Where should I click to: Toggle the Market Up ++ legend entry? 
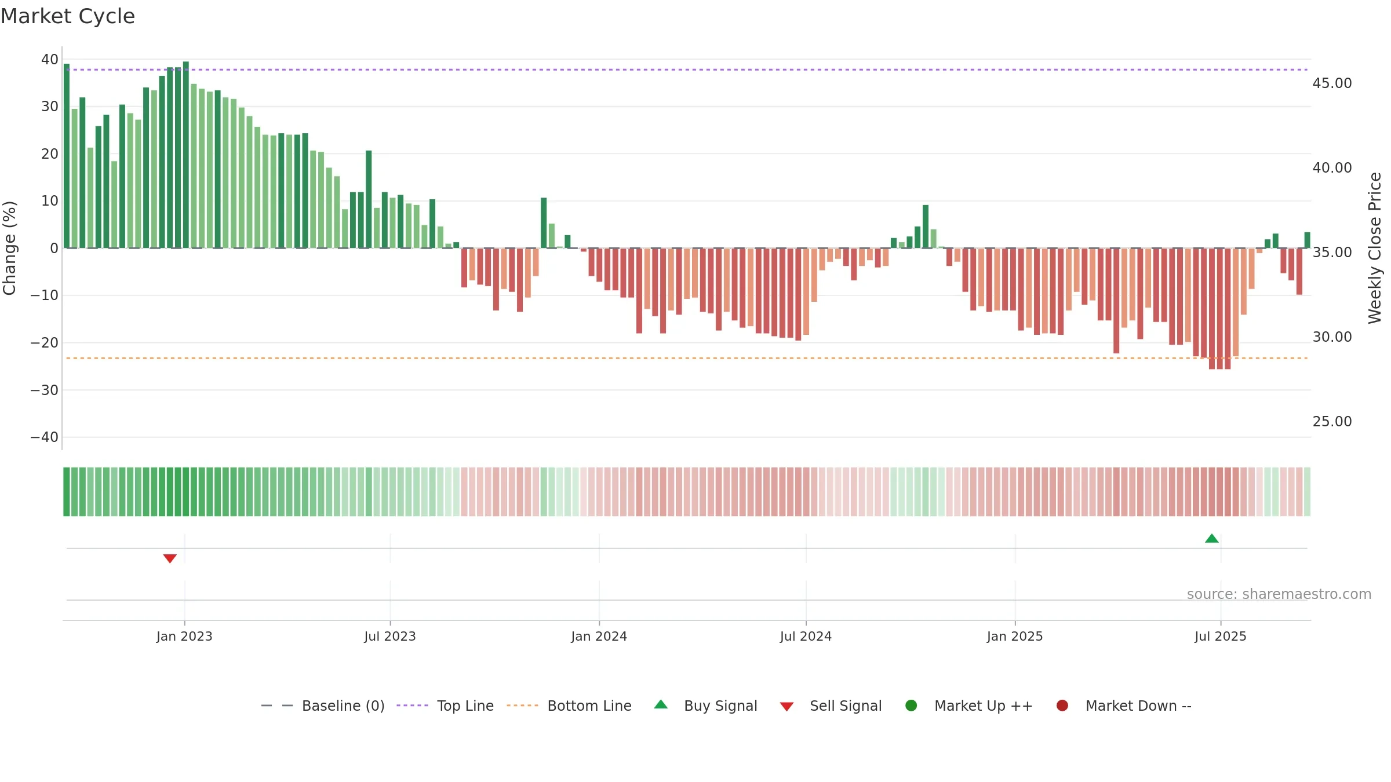[x=969, y=706]
